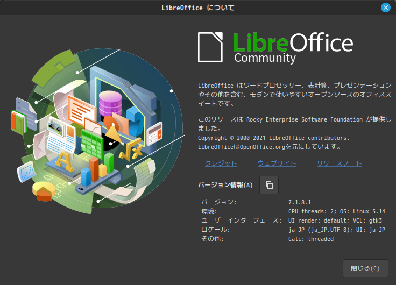The height and width of the screenshot is (285, 396).
Task: Click the 閉じる(C) button
Action: 365,268
